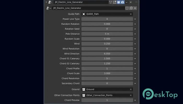Open node group browse dropdown
This screenshot has height=104, width=183.
point(49,8)
